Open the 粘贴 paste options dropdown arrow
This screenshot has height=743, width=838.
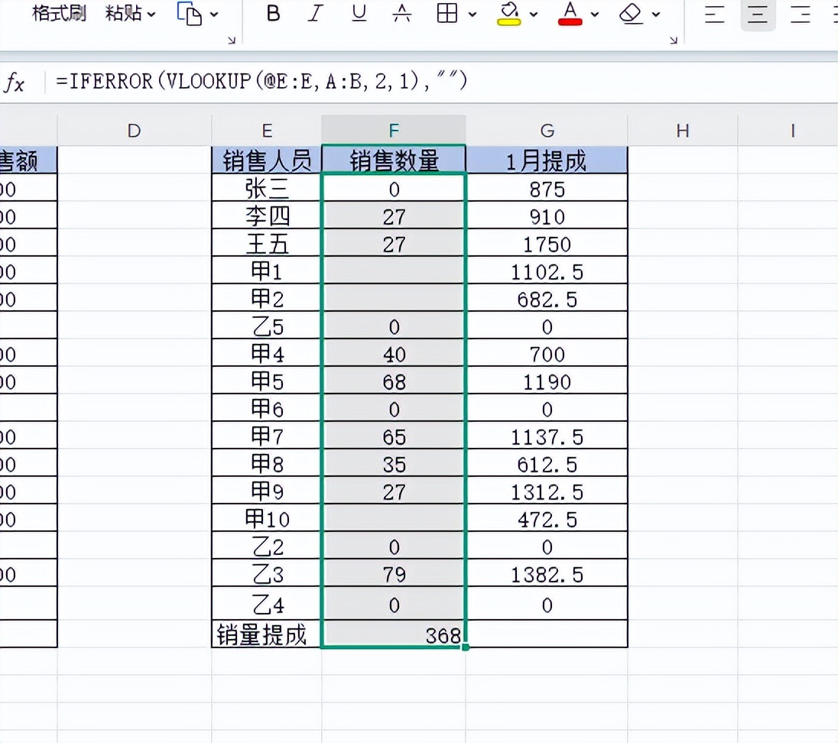pos(151,15)
